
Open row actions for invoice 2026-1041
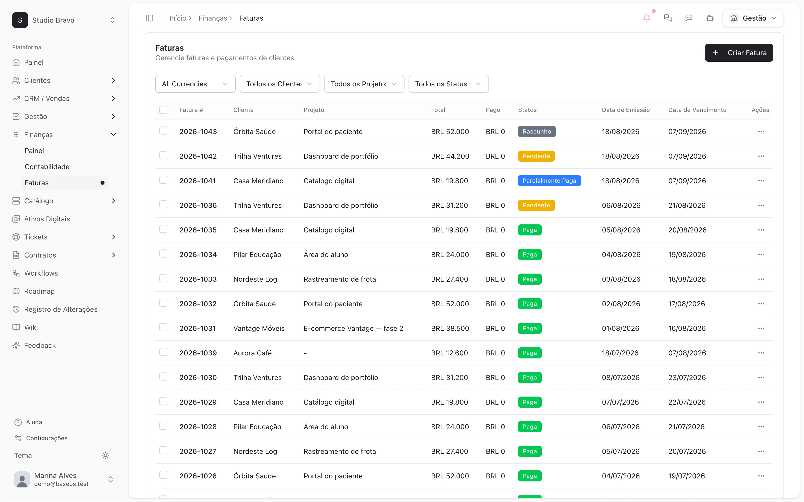[x=761, y=181]
